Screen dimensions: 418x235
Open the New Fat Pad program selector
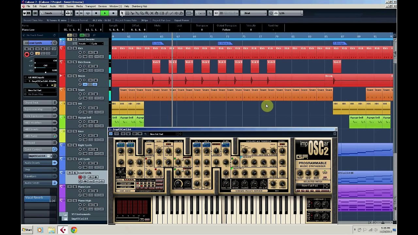[x=40, y=90]
